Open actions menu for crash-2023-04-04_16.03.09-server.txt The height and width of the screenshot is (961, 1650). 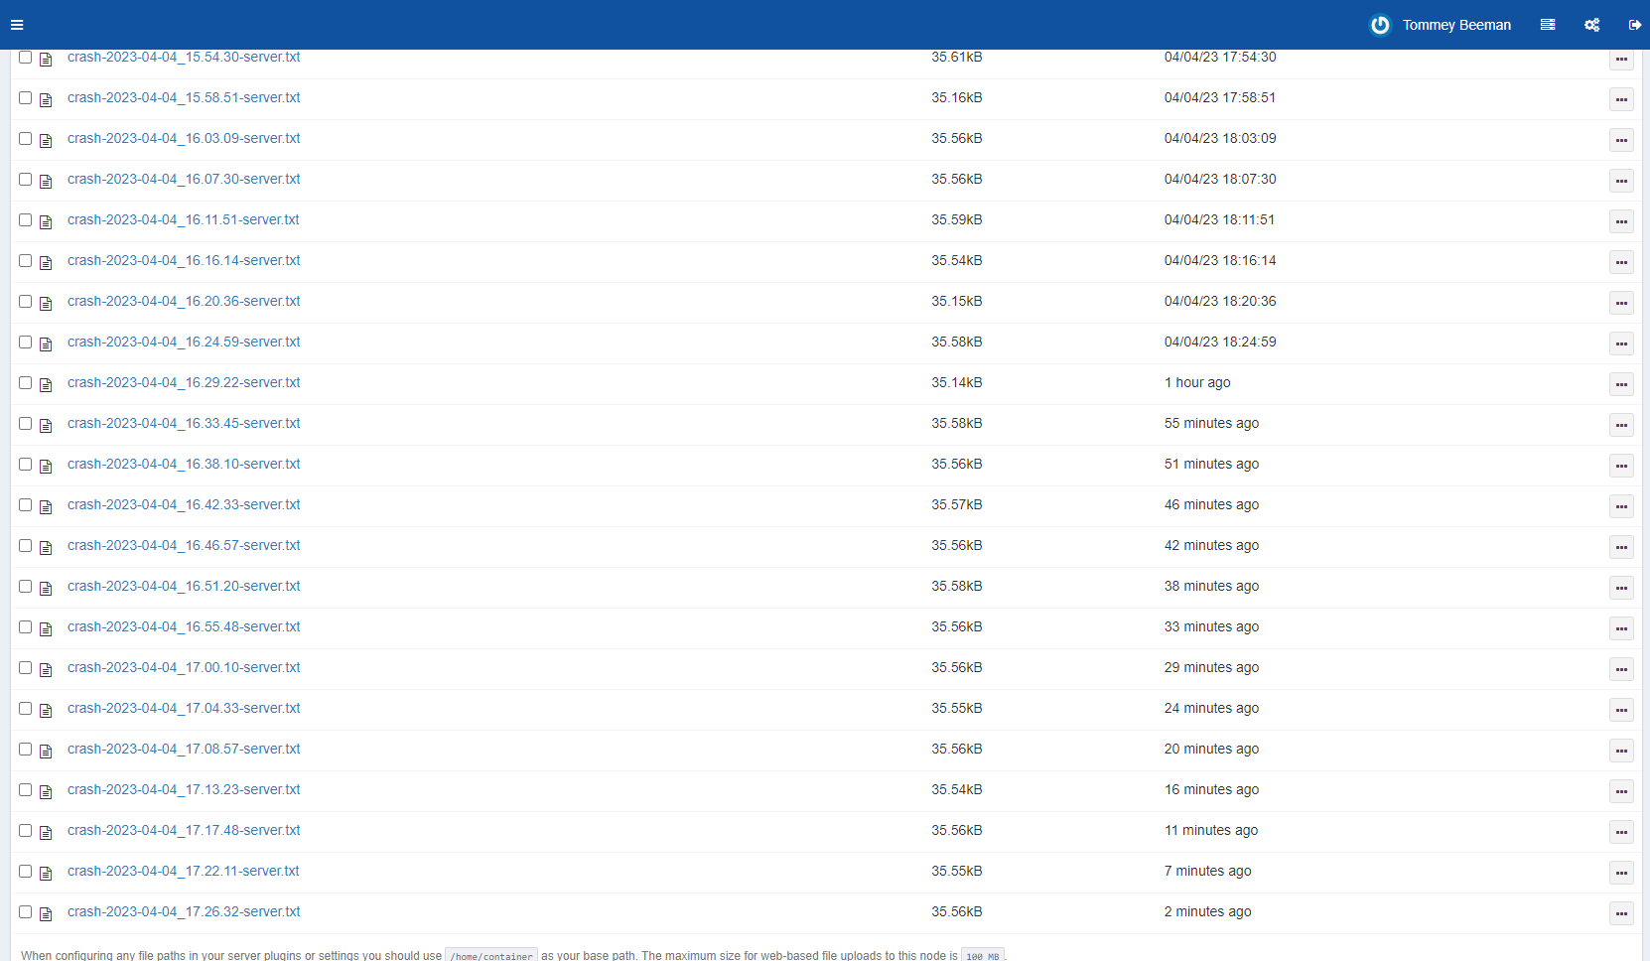(x=1622, y=140)
